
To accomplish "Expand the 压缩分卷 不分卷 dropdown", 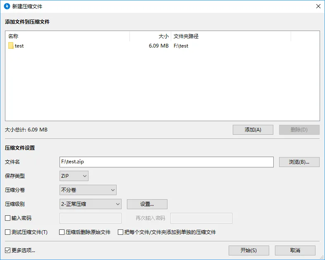I will pyautogui.click(x=88, y=190).
